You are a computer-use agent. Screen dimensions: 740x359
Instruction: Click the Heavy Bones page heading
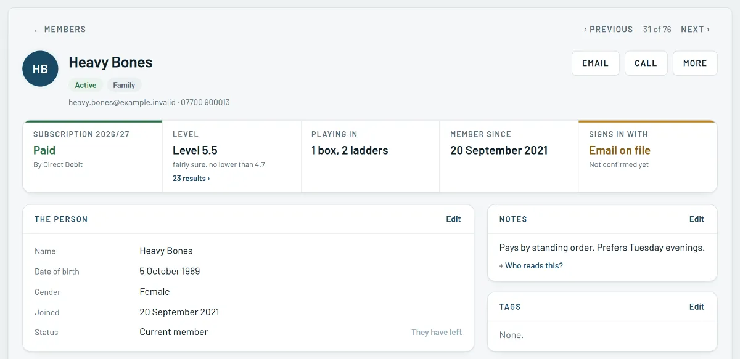pyautogui.click(x=110, y=62)
